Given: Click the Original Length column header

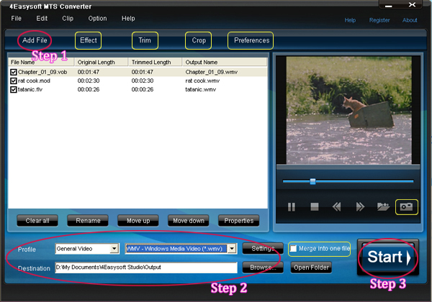Looking at the screenshot, I should tap(102, 62).
